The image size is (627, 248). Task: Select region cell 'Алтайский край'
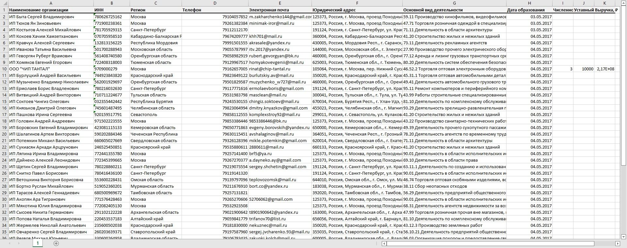[x=156, y=219]
